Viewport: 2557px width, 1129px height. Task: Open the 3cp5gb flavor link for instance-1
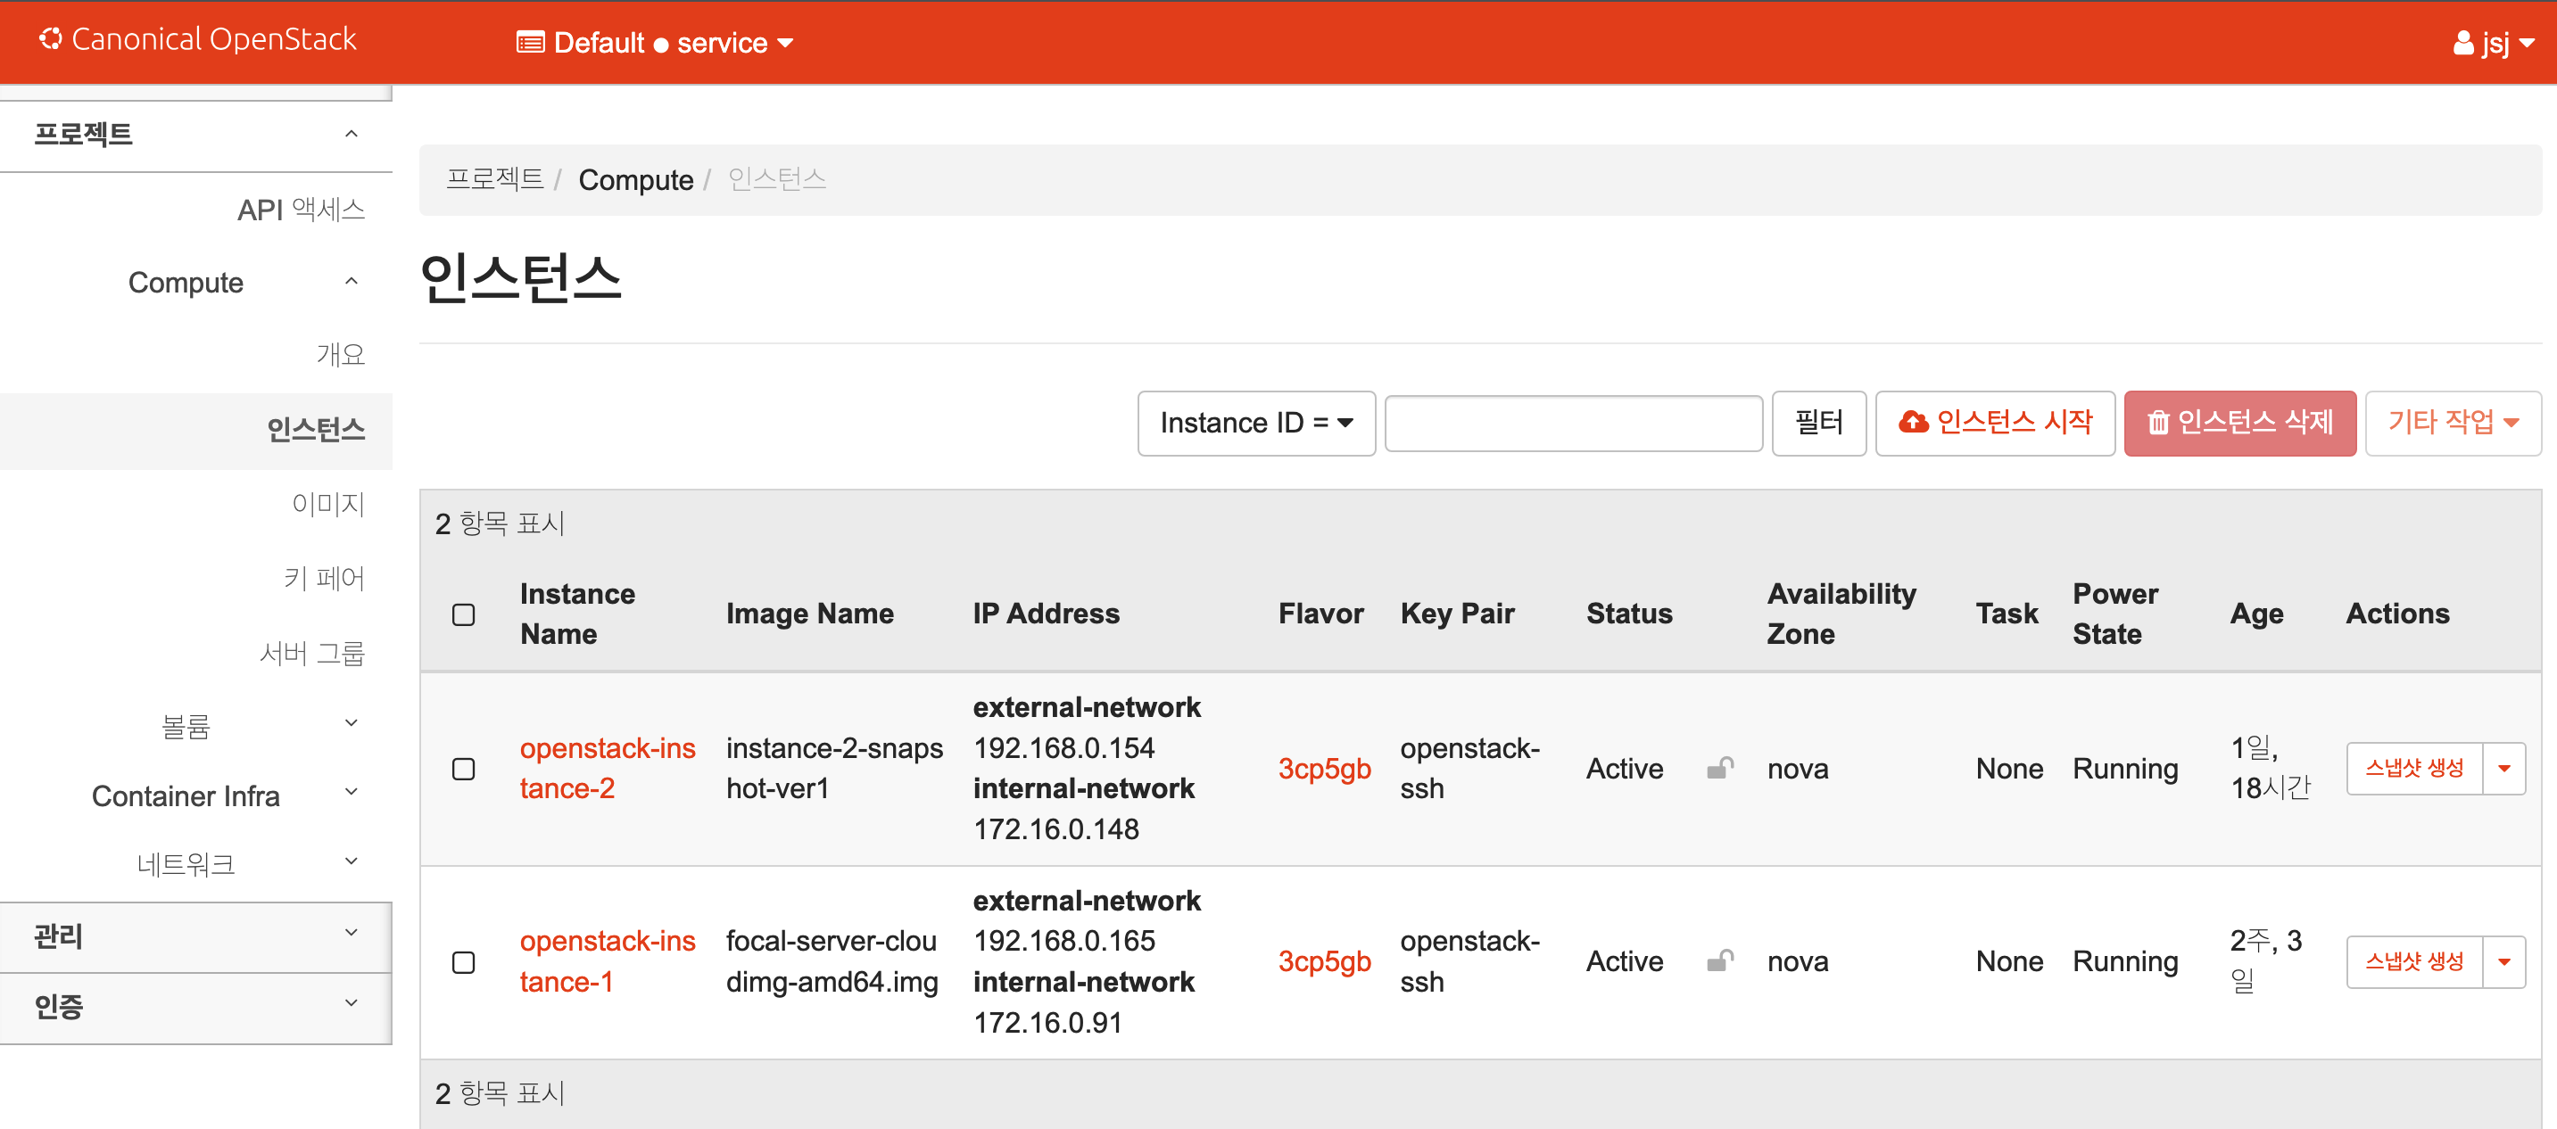(1323, 960)
